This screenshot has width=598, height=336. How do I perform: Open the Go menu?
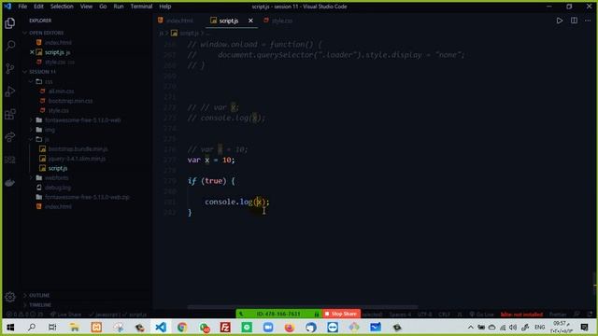tap(103, 7)
